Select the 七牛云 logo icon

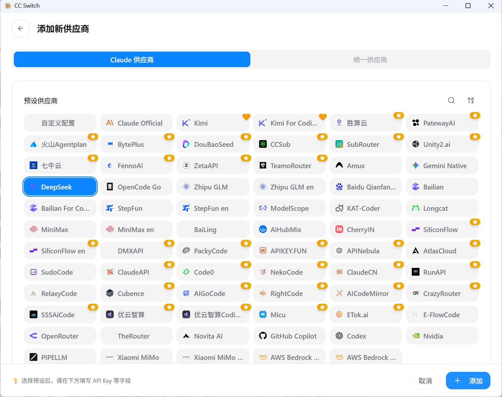point(34,166)
